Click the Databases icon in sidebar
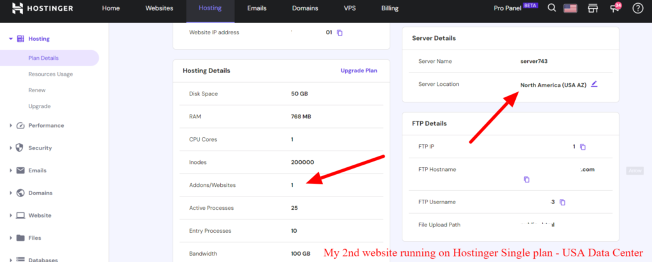 [20, 259]
